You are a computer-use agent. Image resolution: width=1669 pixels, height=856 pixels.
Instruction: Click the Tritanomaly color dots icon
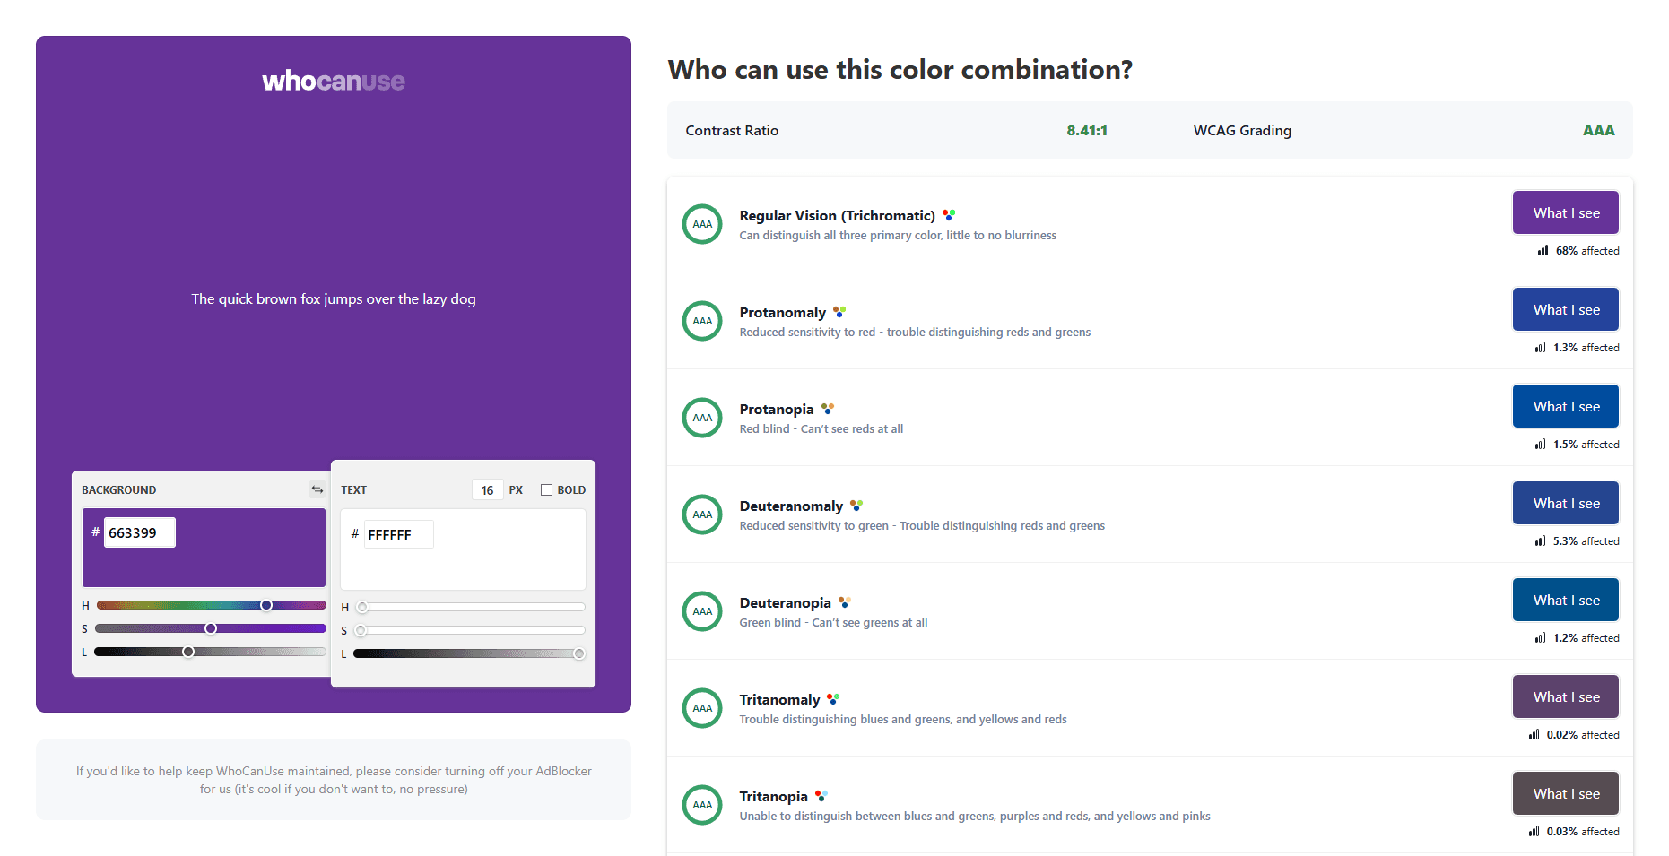coord(833,699)
